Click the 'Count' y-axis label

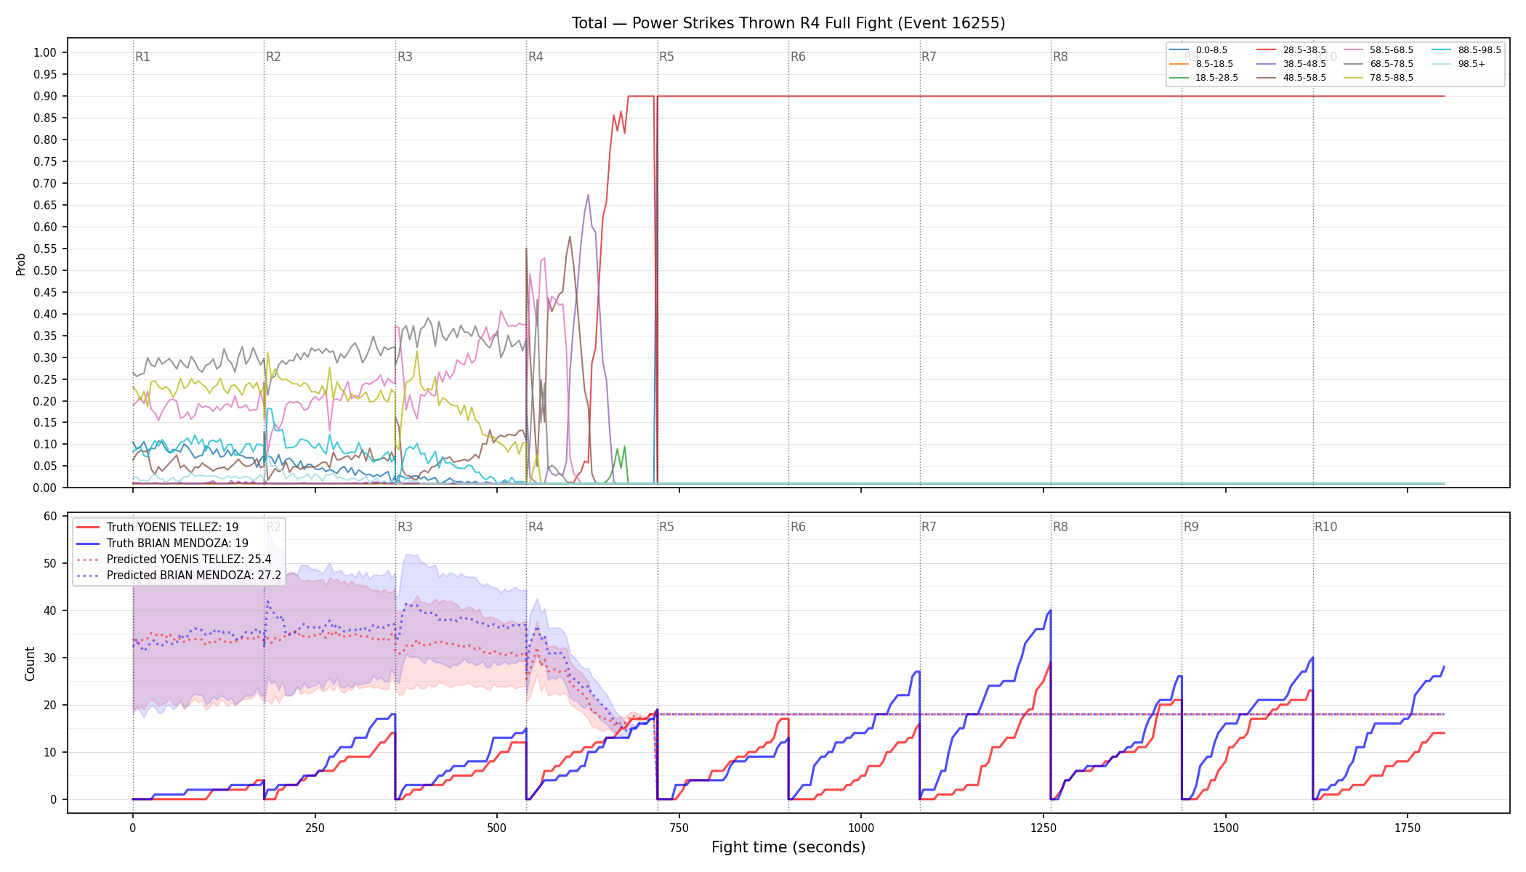tap(30, 663)
